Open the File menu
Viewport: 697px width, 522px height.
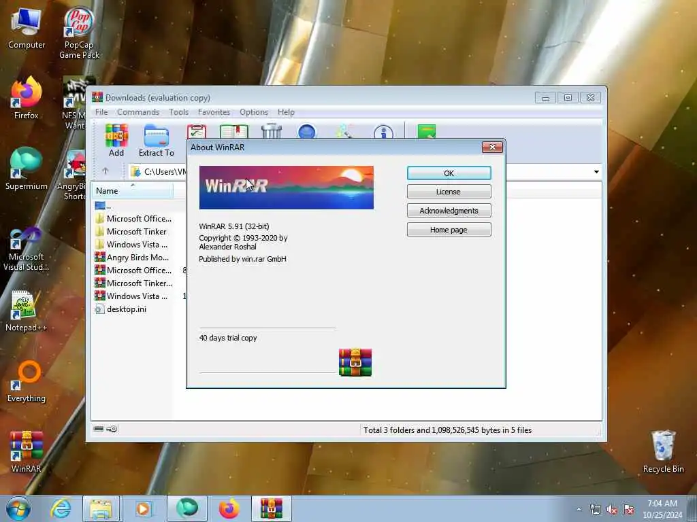(x=101, y=112)
